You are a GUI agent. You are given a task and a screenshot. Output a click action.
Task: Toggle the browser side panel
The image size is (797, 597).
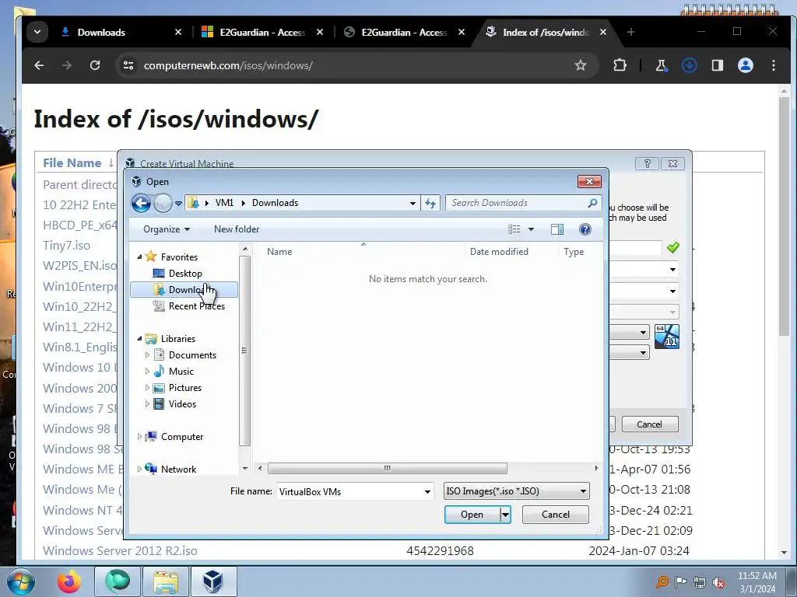(717, 65)
